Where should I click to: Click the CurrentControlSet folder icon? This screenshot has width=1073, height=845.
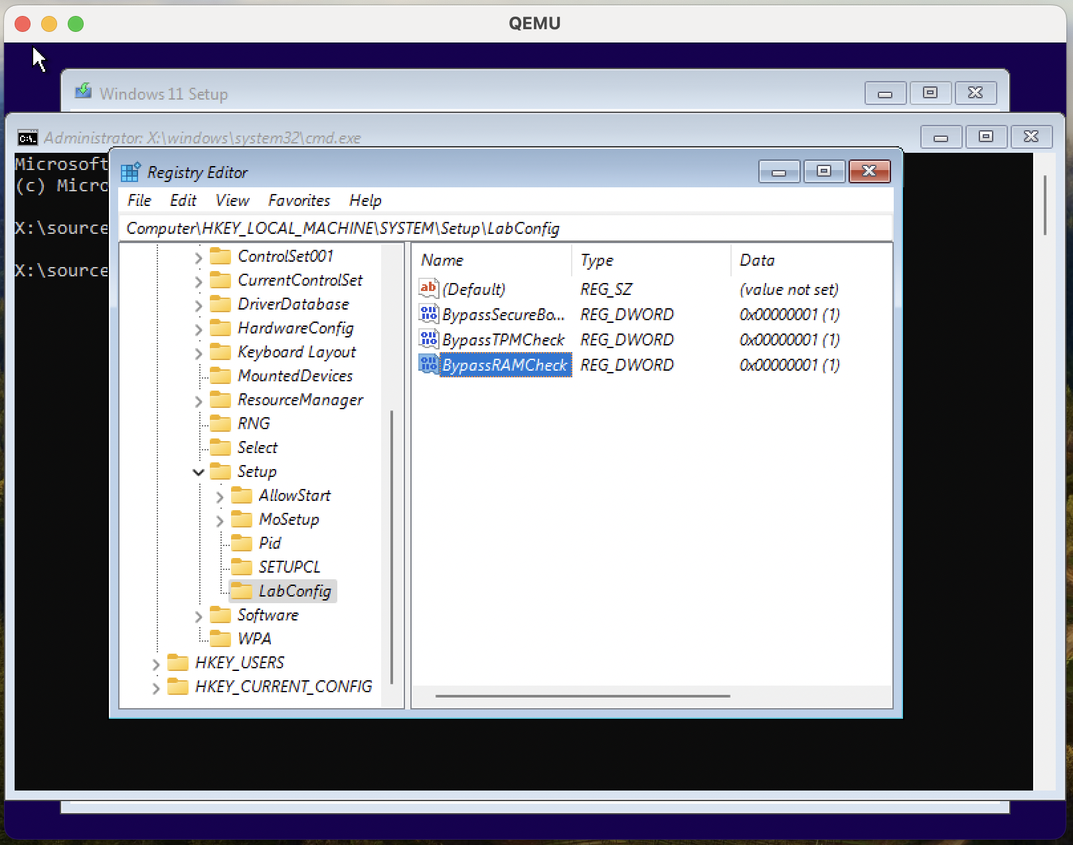[x=220, y=280]
